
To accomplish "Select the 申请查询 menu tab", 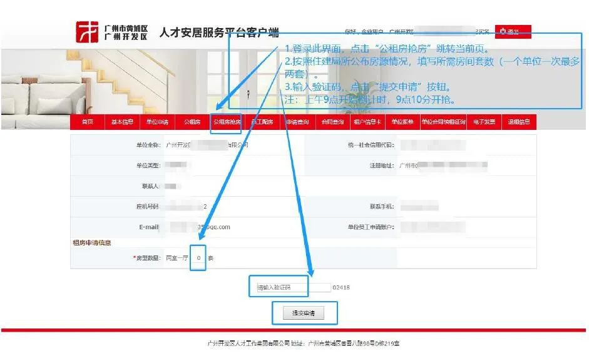I will coord(297,122).
